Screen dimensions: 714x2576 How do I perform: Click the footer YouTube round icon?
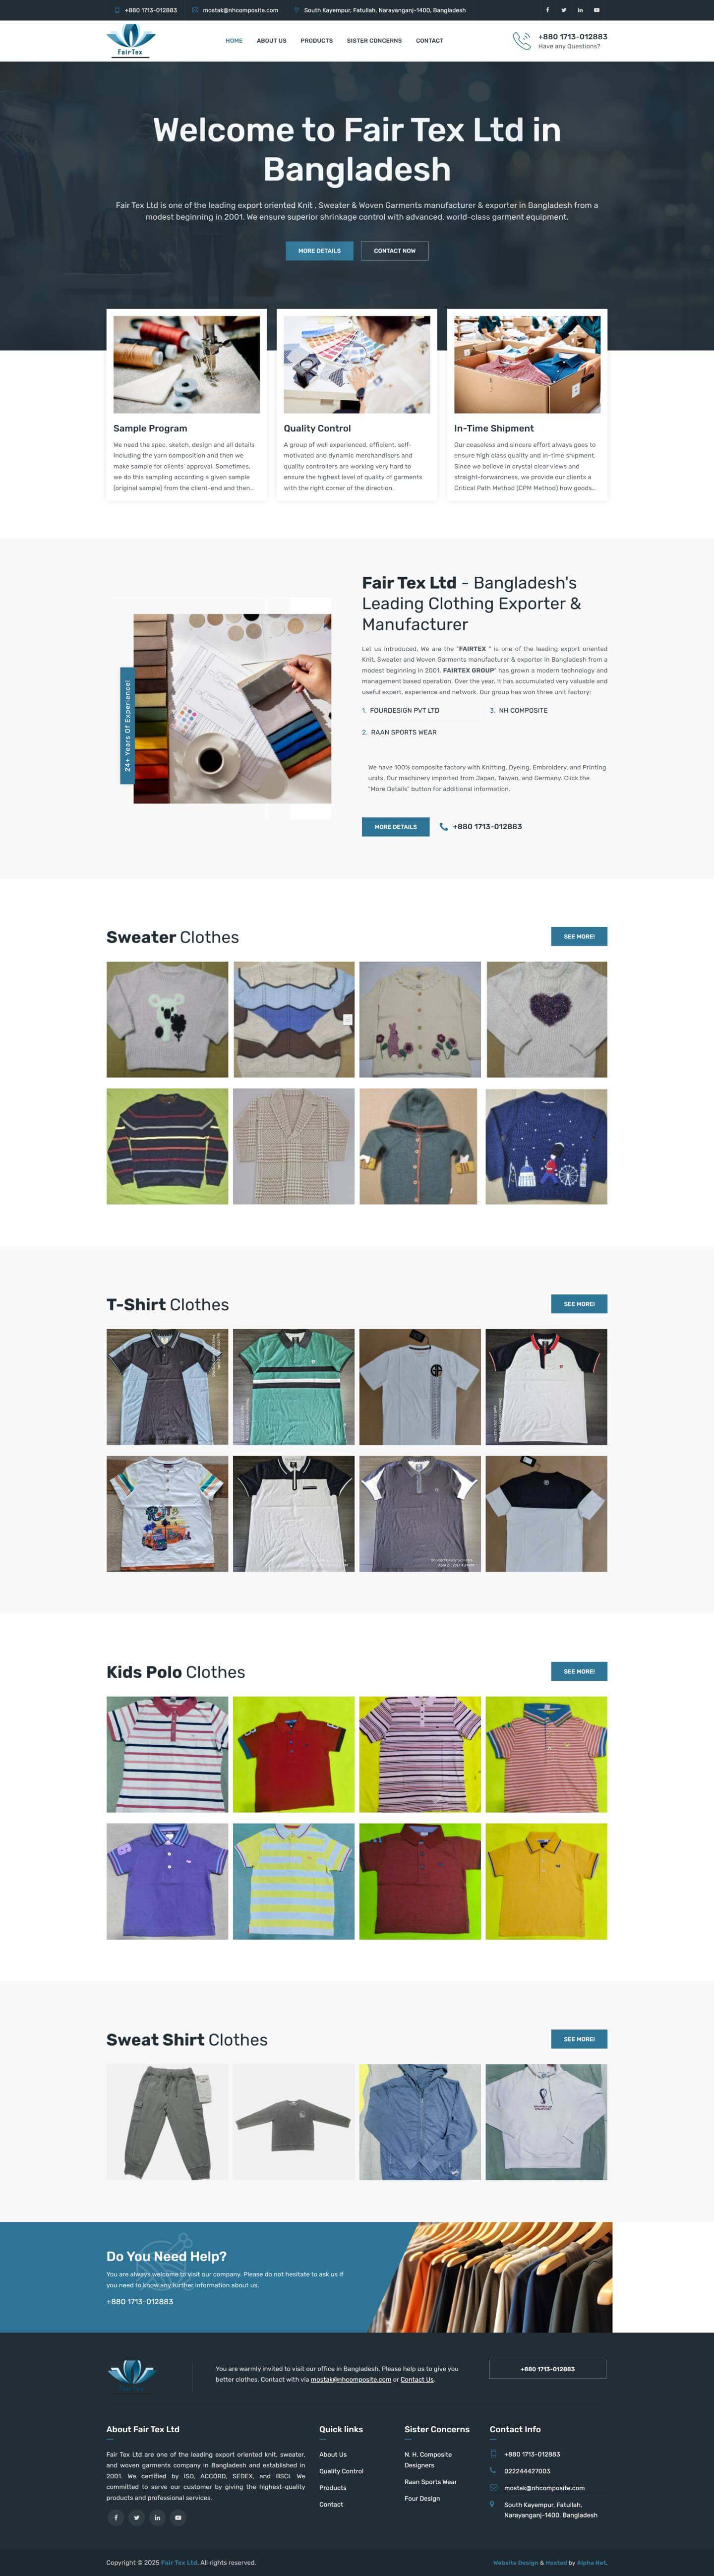click(178, 2517)
